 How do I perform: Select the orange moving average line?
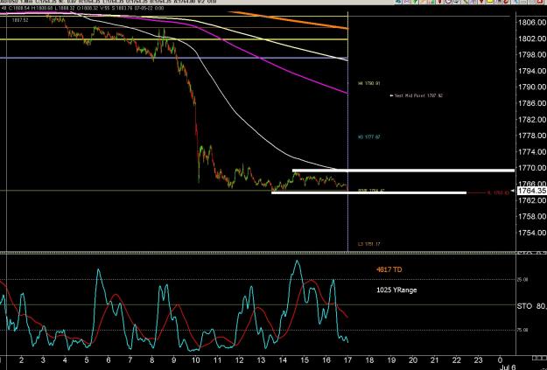(290, 21)
